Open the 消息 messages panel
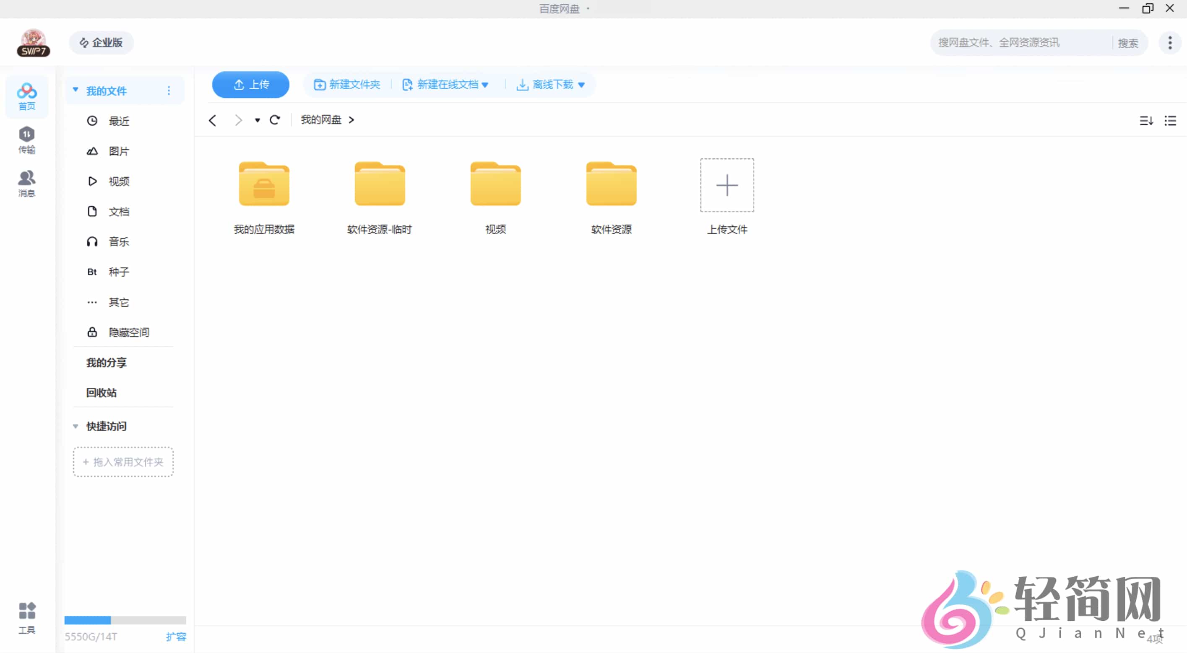 pos(26,183)
